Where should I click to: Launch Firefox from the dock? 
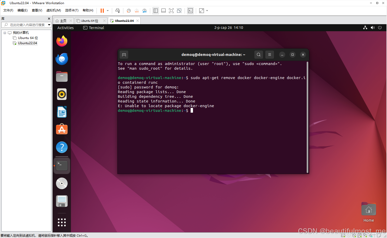(x=62, y=41)
